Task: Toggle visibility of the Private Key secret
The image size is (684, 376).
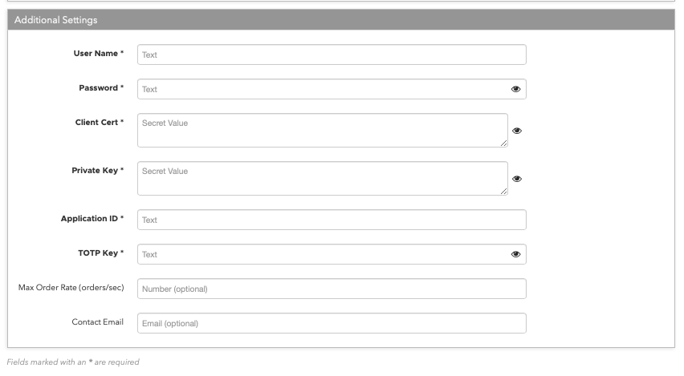Action: (517, 179)
